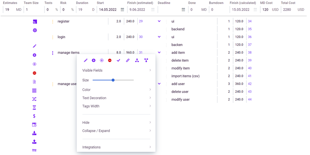Click the swap arrows icon at sidebar bottom

tap(35, 150)
